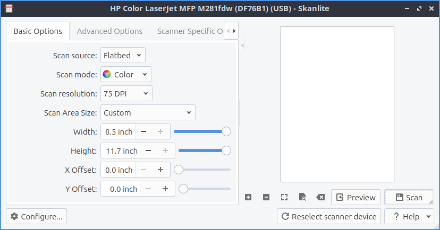Open the Scan mode Color dropdown

coord(126,74)
